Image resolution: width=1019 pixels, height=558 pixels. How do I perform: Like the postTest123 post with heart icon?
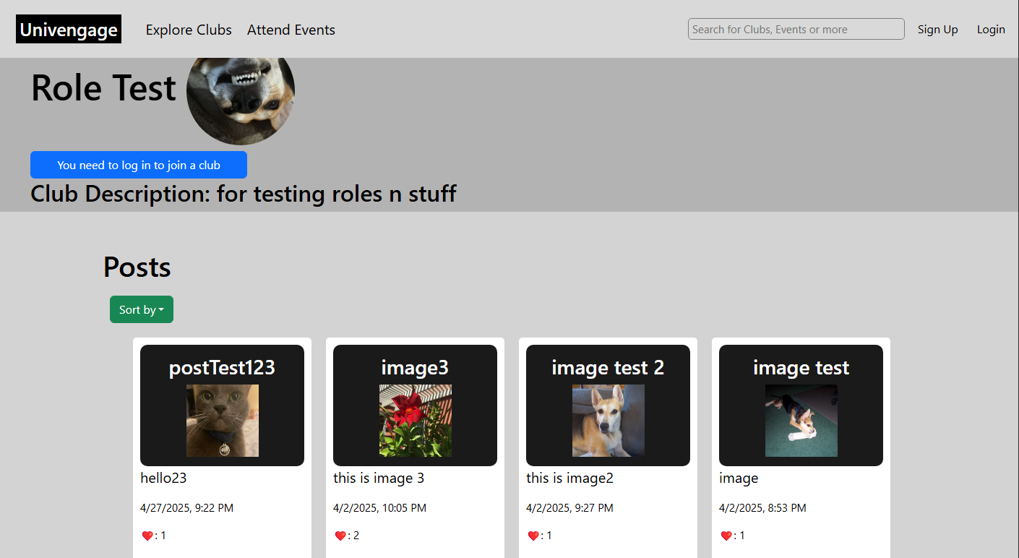147,536
